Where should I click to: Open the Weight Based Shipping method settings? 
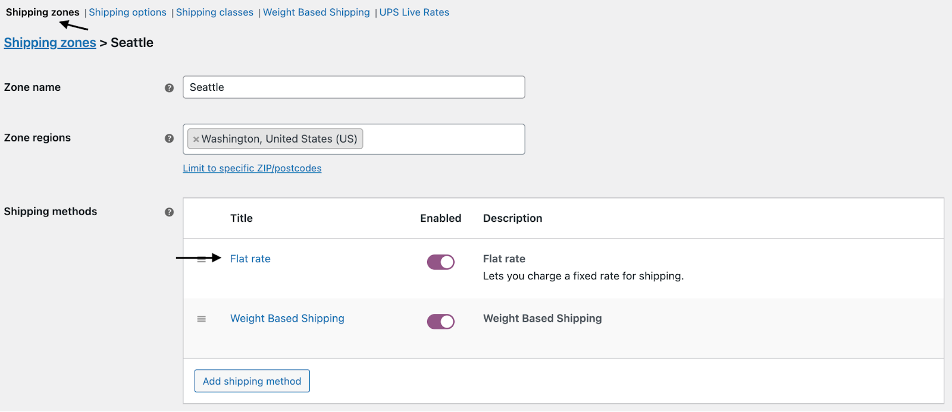[287, 318]
